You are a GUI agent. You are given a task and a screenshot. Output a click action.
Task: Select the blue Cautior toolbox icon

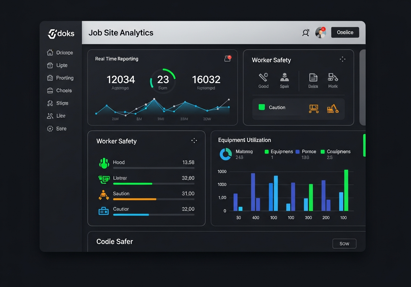[x=103, y=211]
